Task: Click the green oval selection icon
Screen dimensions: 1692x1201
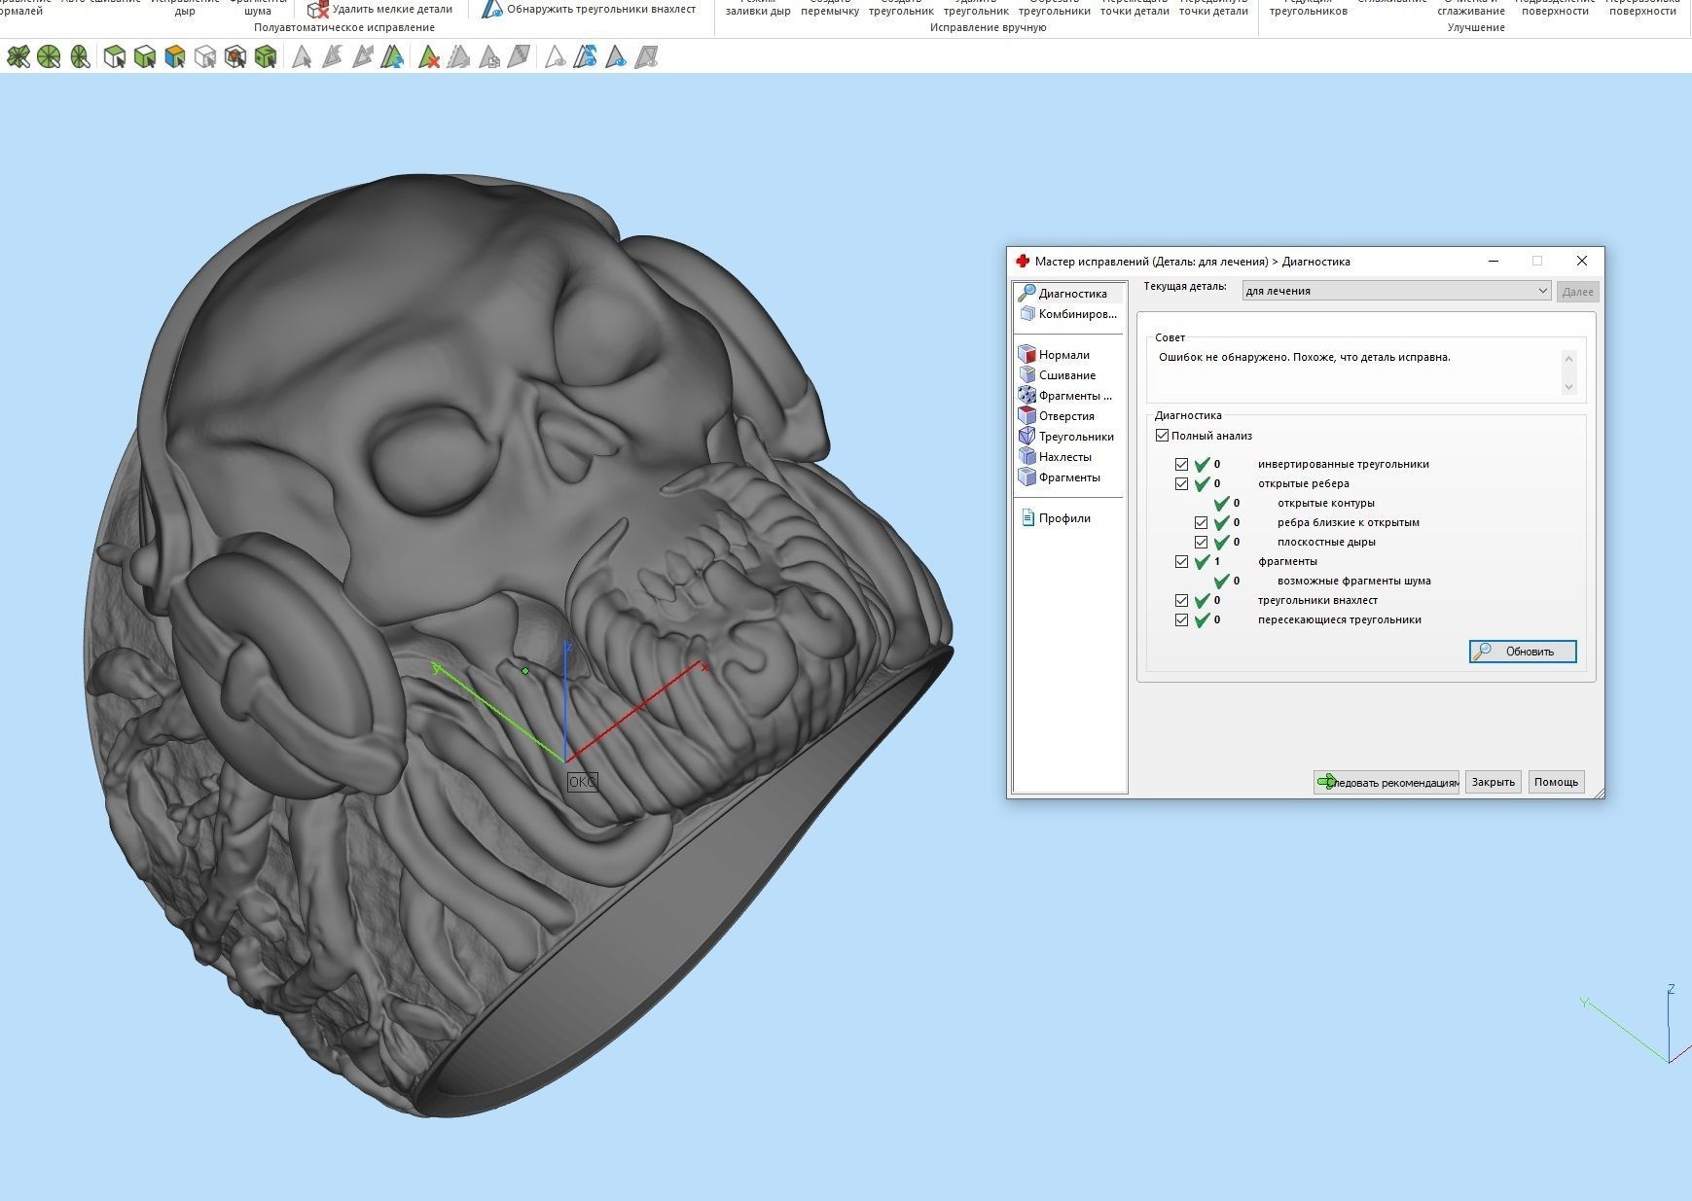Action: (79, 57)
